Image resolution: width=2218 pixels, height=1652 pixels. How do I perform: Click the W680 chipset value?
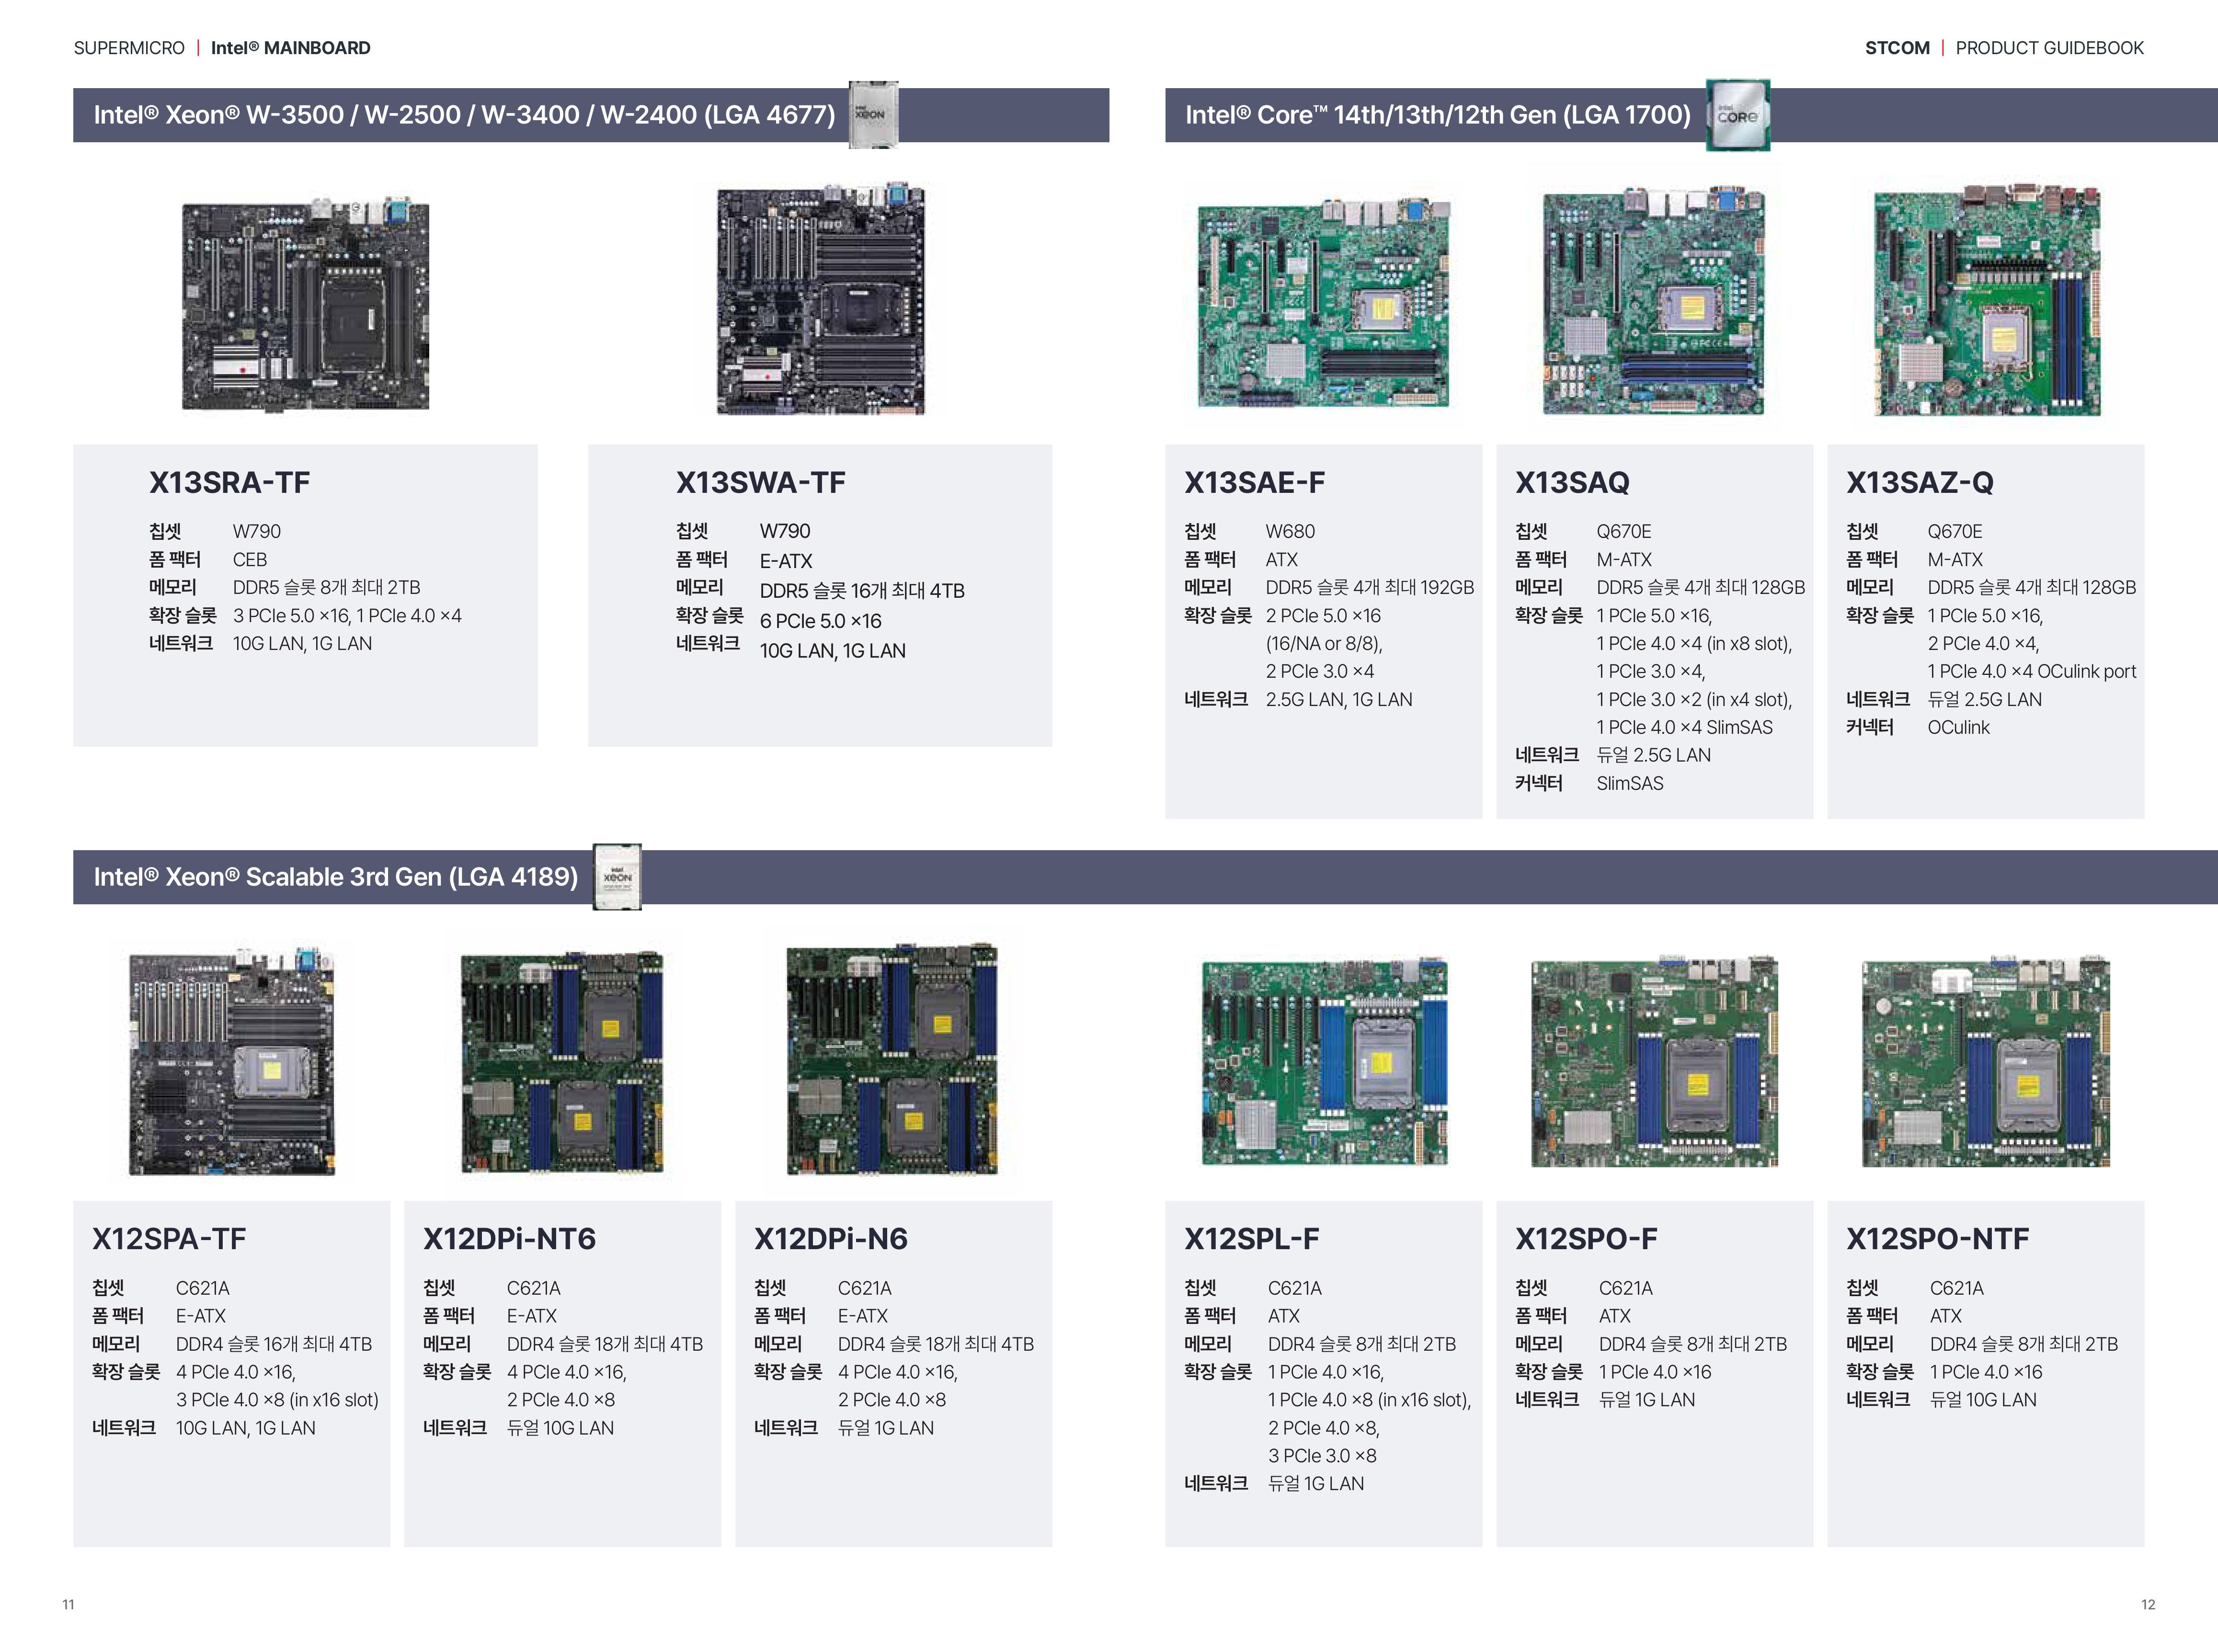(x=1290, y=532)
